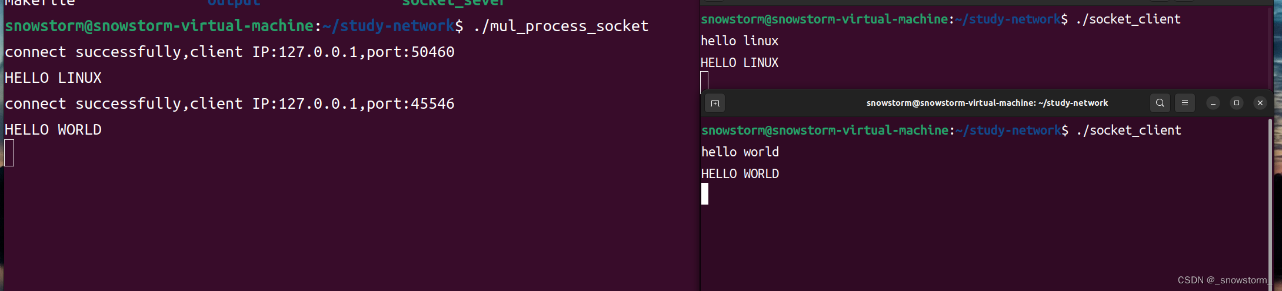The image size is (1282, 291).
Task: Click lowercase "hello linux" input line
Action: (x=740, y=41)
